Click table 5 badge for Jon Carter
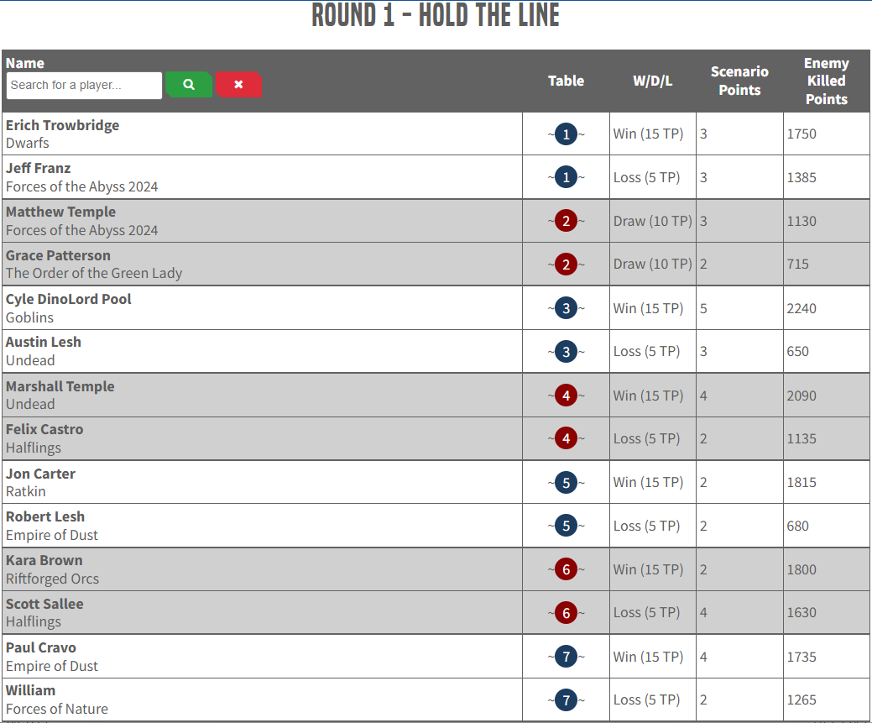This screenshot has width=872, height=723. click(567, 483)
